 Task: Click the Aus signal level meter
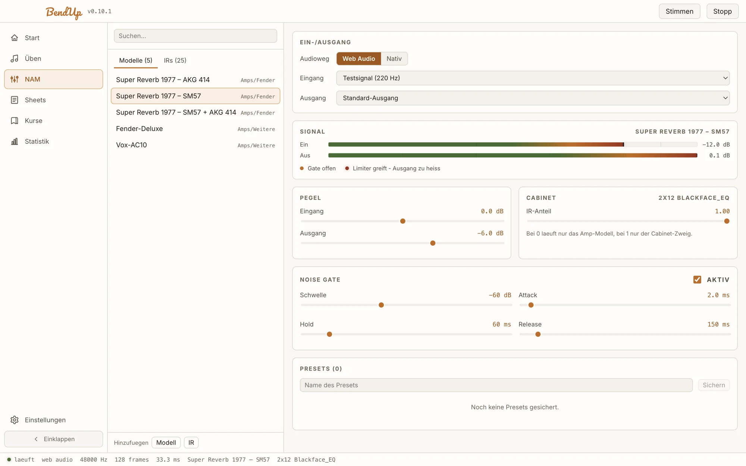click(x=513, y=155)
